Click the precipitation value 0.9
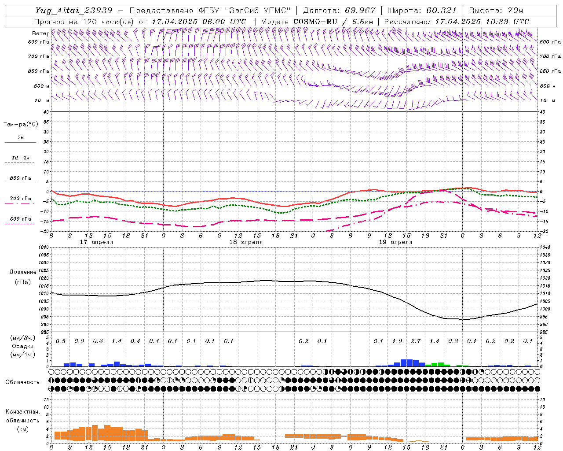 [x=79, y=341]
